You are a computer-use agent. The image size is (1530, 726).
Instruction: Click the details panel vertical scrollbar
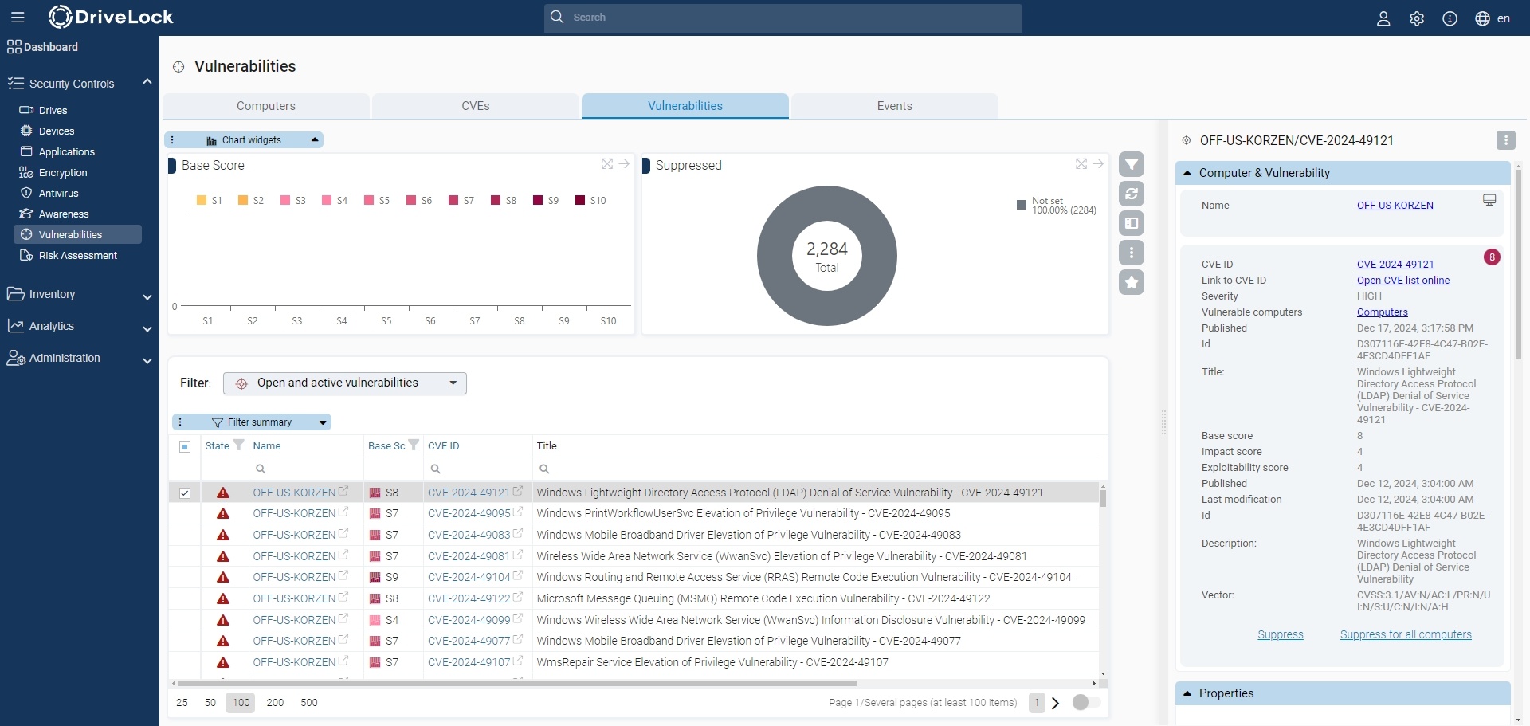(1518, 263)
